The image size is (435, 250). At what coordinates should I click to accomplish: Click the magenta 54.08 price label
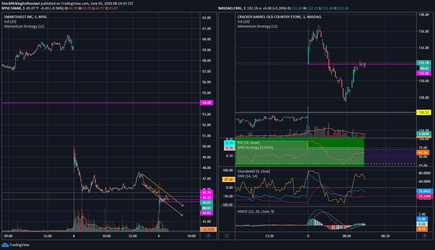207,103
